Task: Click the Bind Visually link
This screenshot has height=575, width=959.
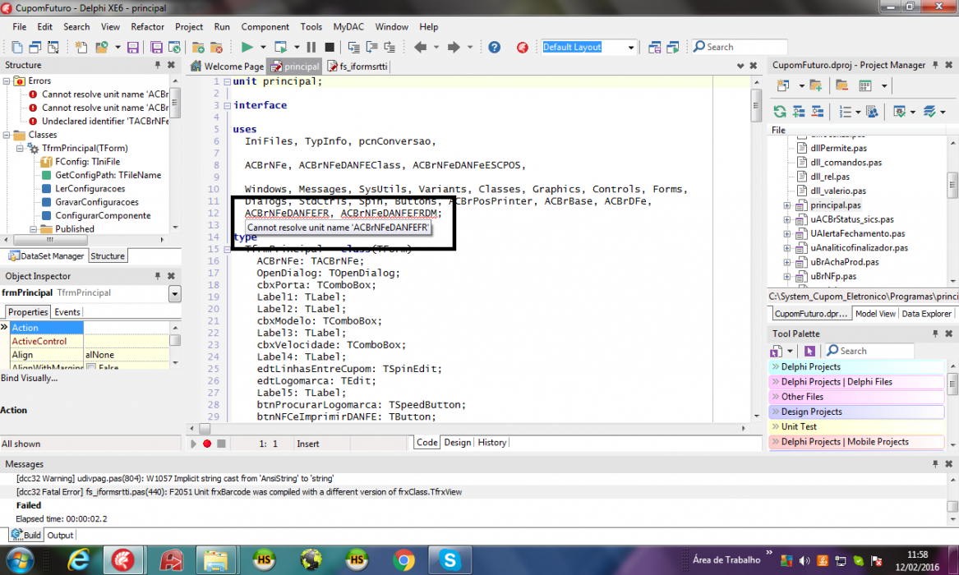Action: tap(30, 378)
